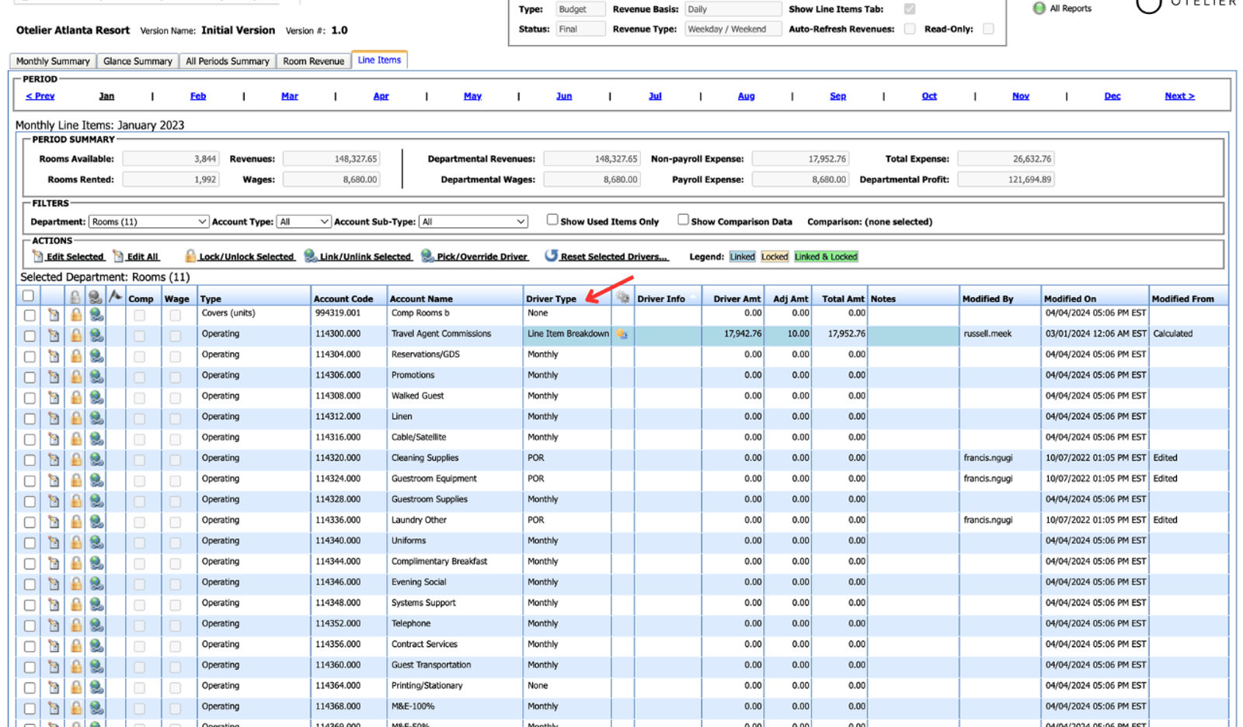Click the gear icon column header
The height and width of the screenshot is (727, 1243).
point(622,296)
